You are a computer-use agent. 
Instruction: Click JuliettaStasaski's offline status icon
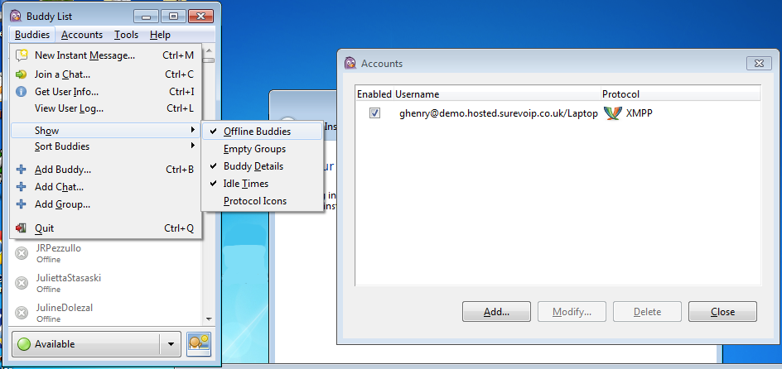(x=22, y=283)
